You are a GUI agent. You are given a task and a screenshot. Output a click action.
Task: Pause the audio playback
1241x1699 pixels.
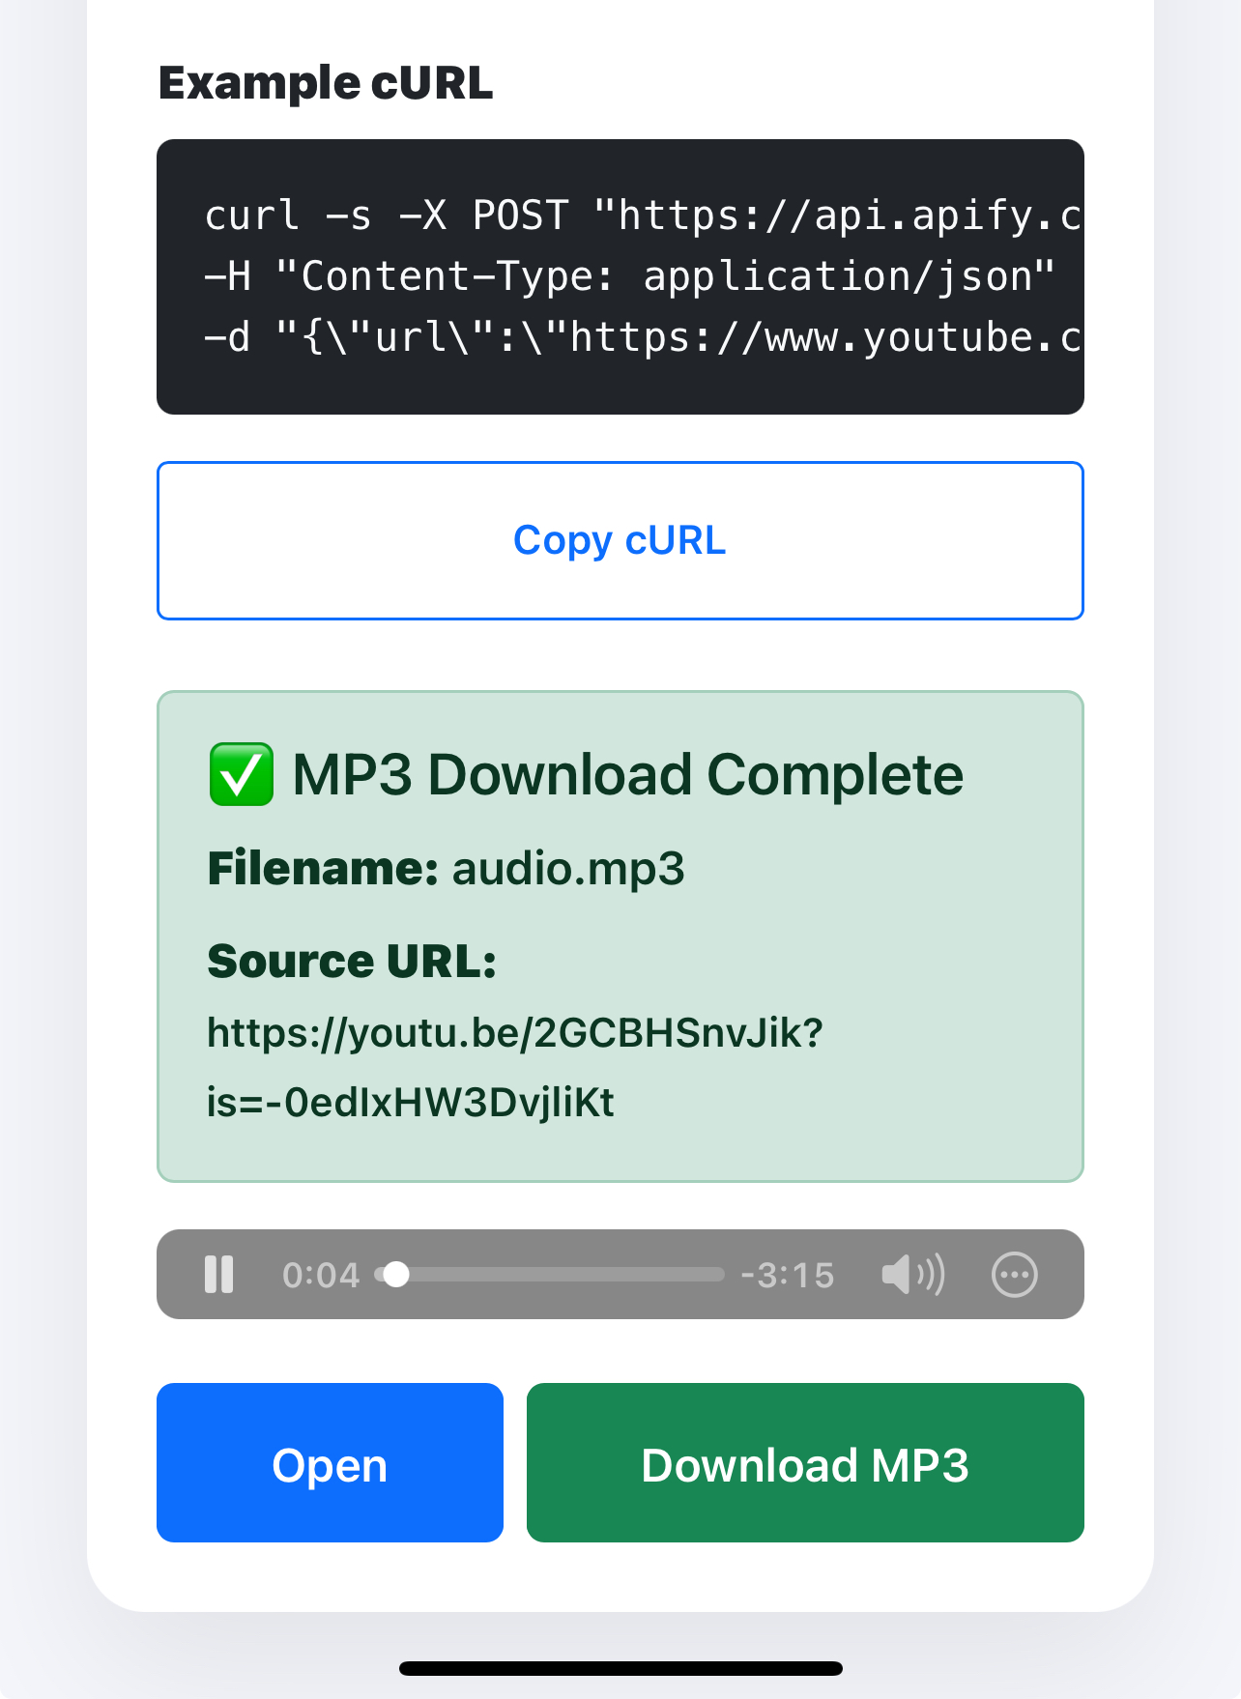(219, 1274)
